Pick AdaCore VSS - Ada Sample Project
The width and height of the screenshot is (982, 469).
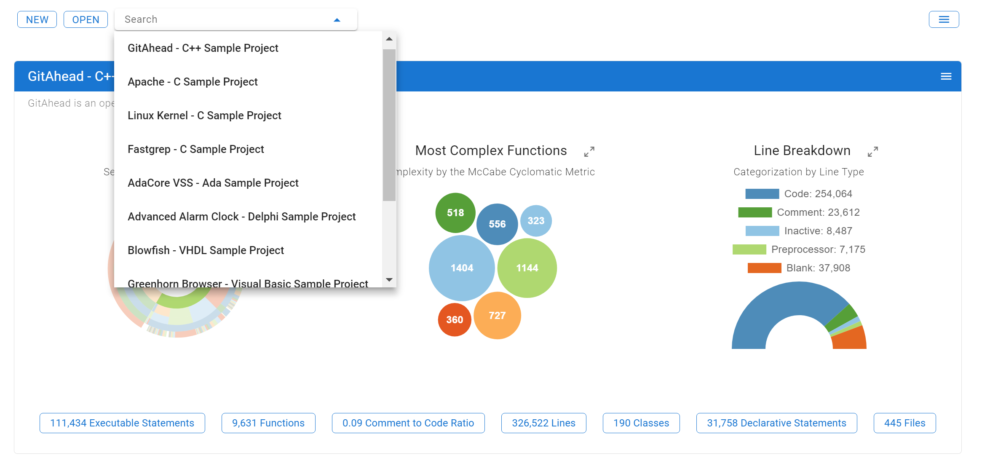213,183
